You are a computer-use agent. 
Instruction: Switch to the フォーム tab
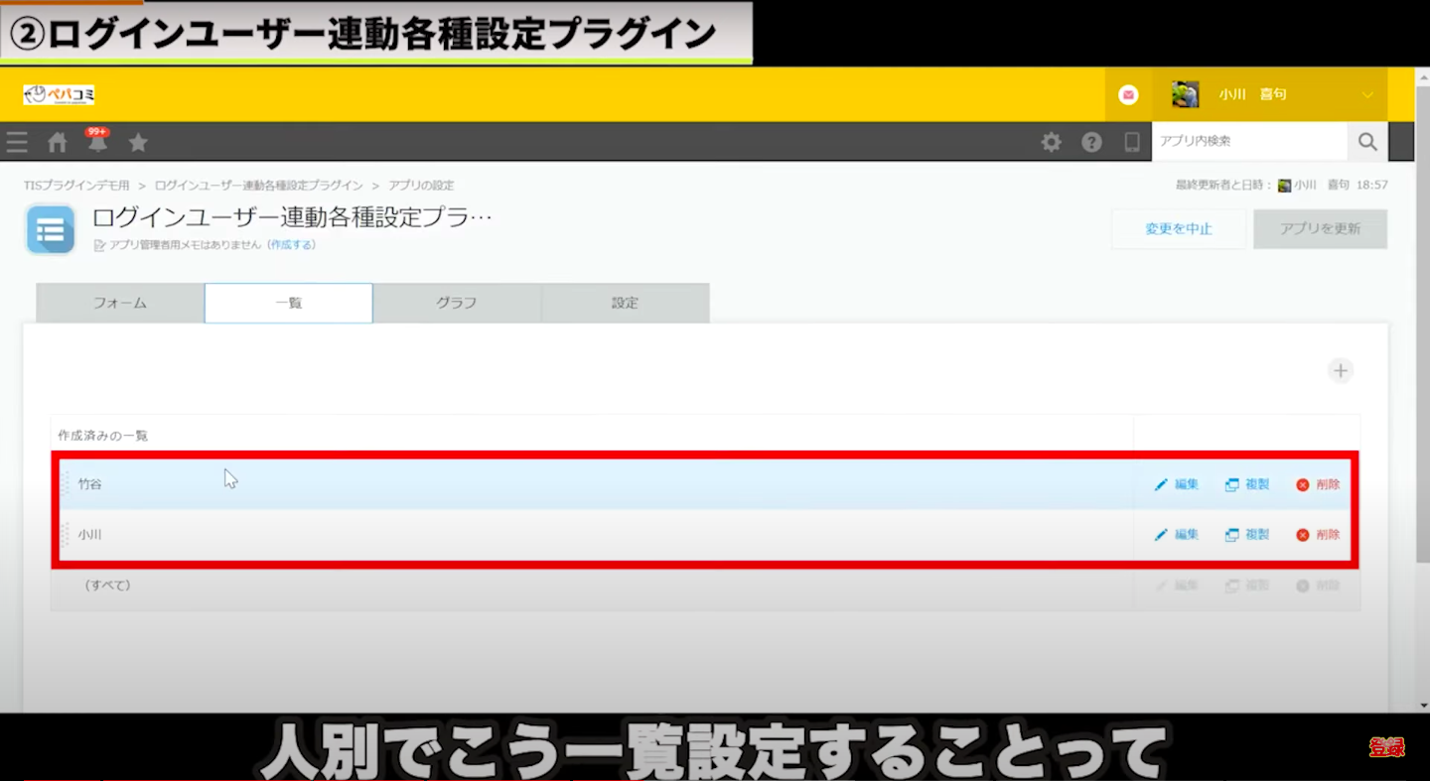click(120, 304)
